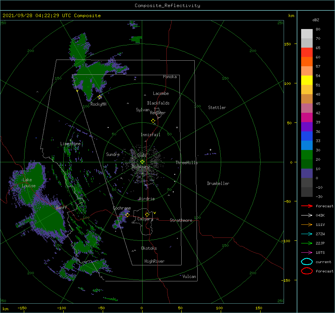Click the Blackfalds label
The height and width of the screenshot is (313, 335).
tap(158, 103)
